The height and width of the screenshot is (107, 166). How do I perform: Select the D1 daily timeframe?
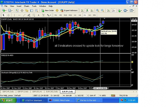click(85, 15)
